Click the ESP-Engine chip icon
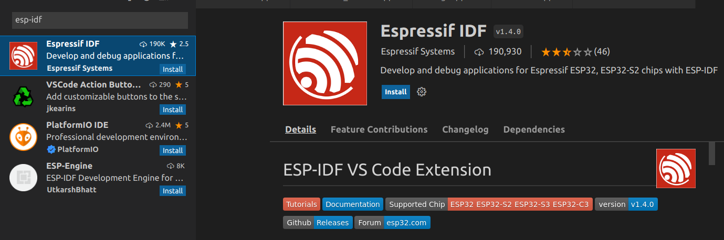 pos(23,178)
